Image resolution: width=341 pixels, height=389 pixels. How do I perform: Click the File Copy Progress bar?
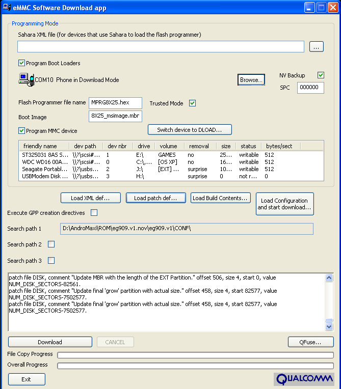point(195,355)
